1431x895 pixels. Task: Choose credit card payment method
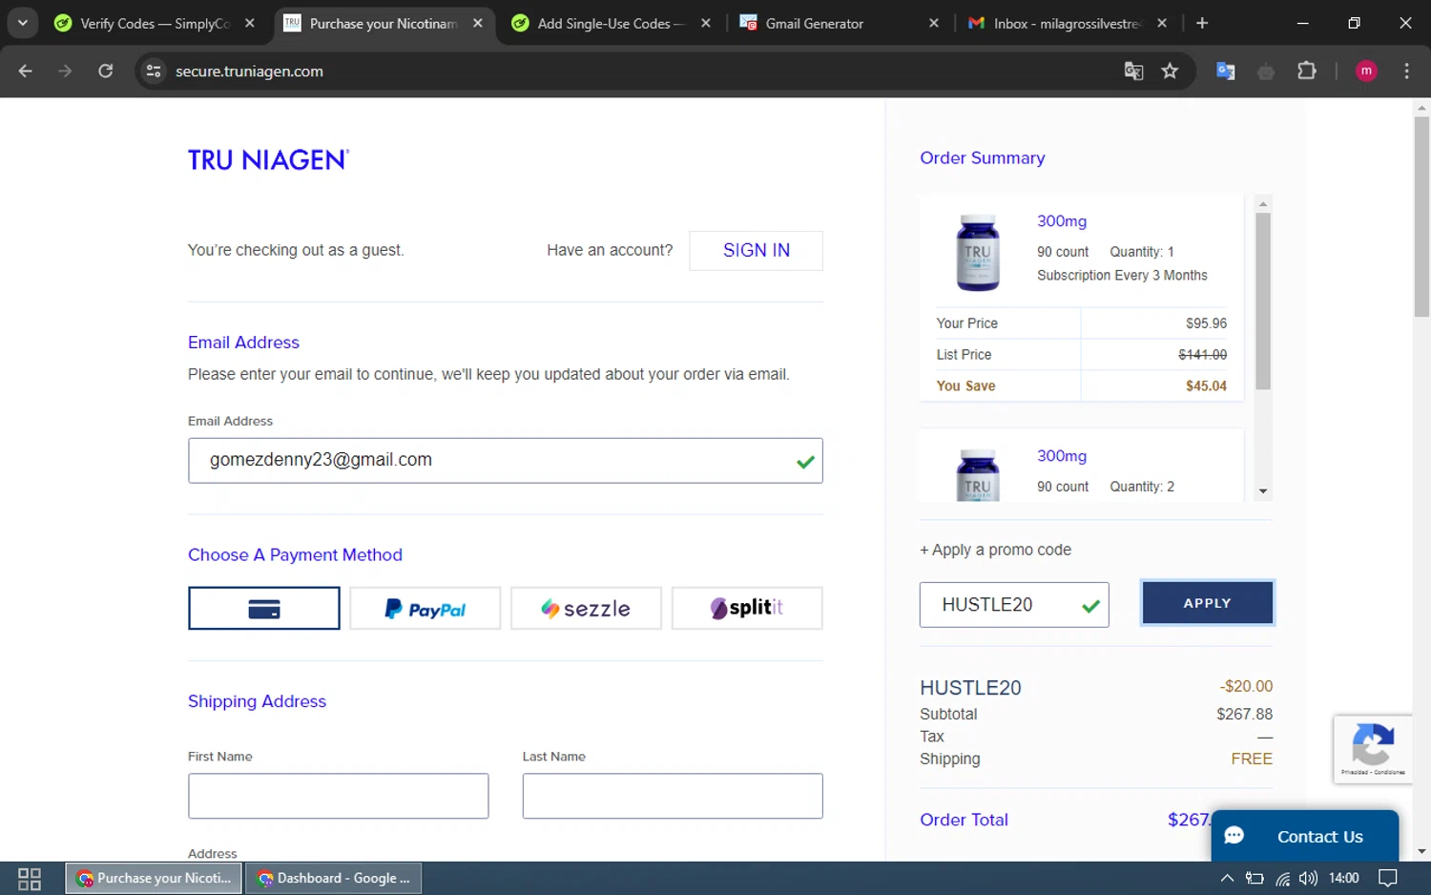tap(263, 609)
